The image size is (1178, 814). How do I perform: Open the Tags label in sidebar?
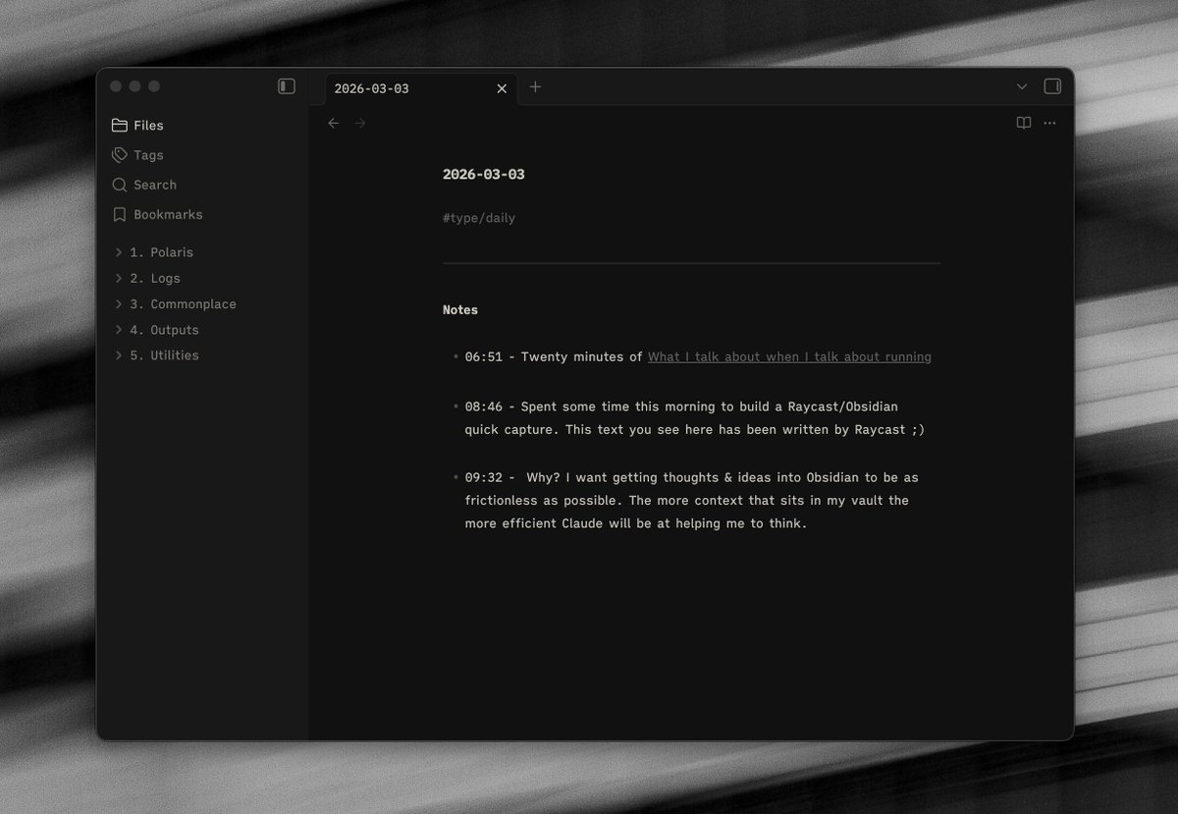[x=149, y=155]
